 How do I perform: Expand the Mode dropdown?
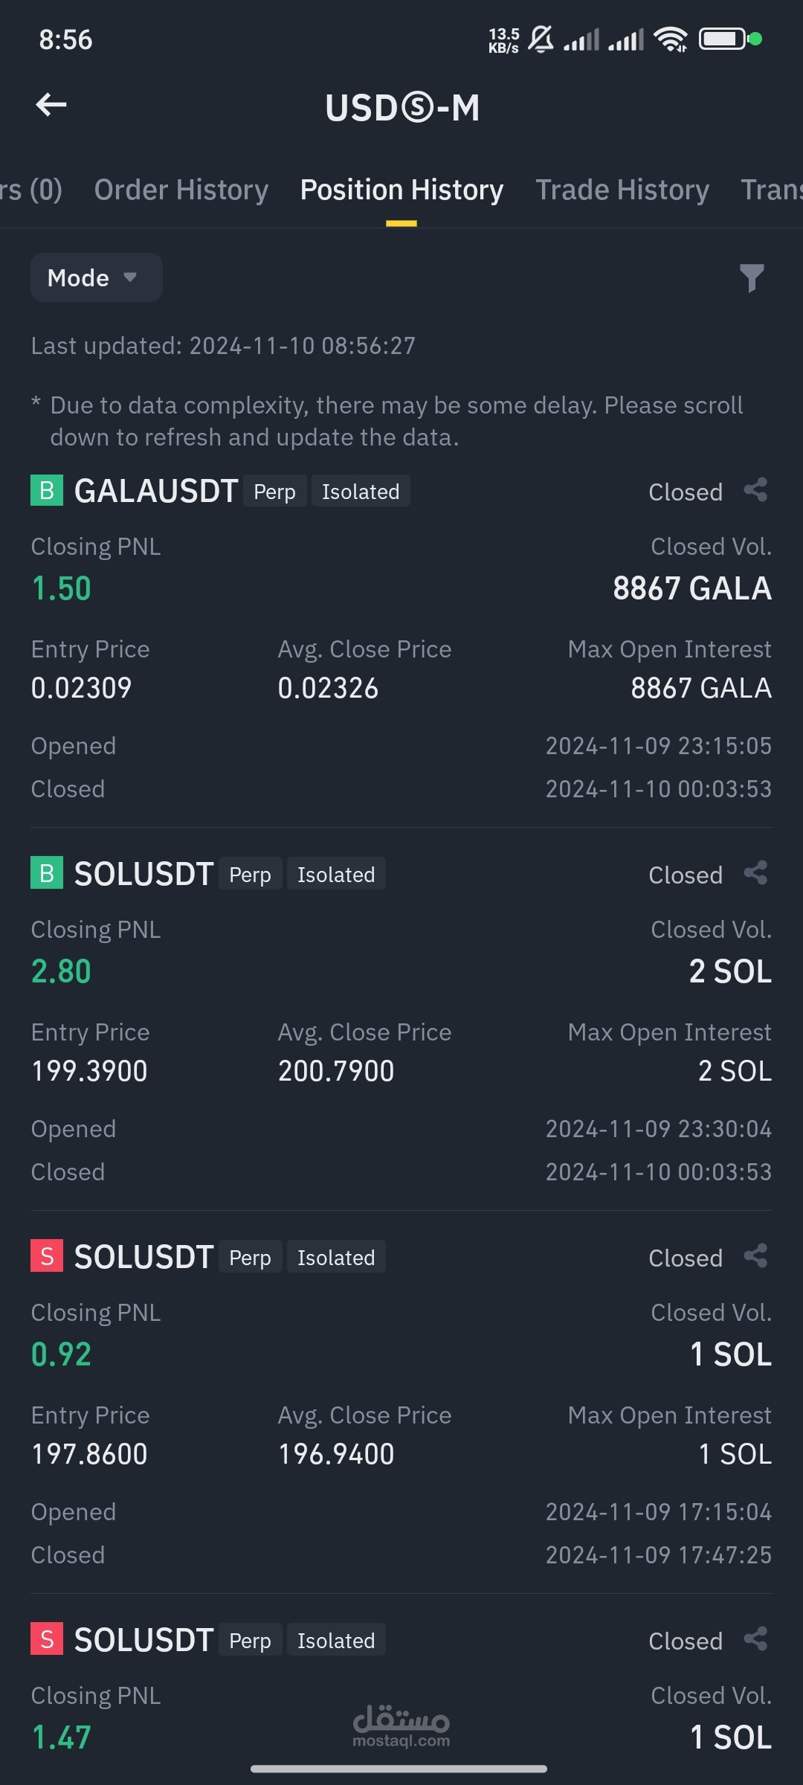(x=96, y=277)
